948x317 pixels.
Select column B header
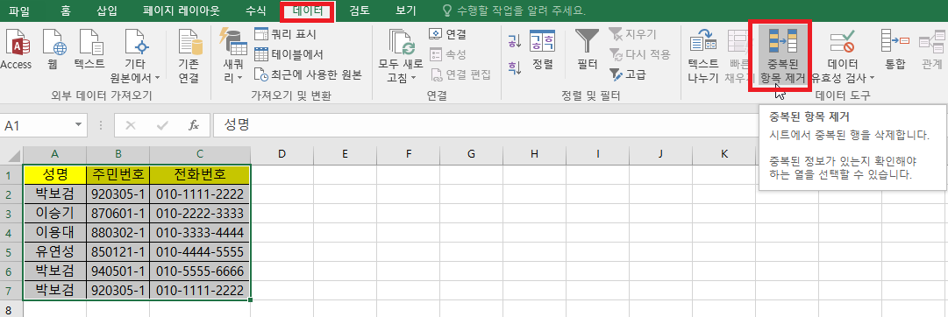118,154
